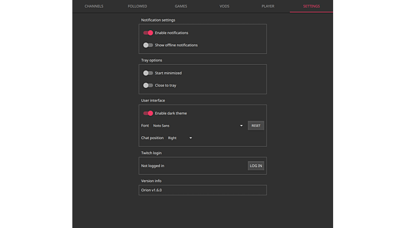Click the Notification settings section heading
The image size is (406, 228).
point(158,20)
